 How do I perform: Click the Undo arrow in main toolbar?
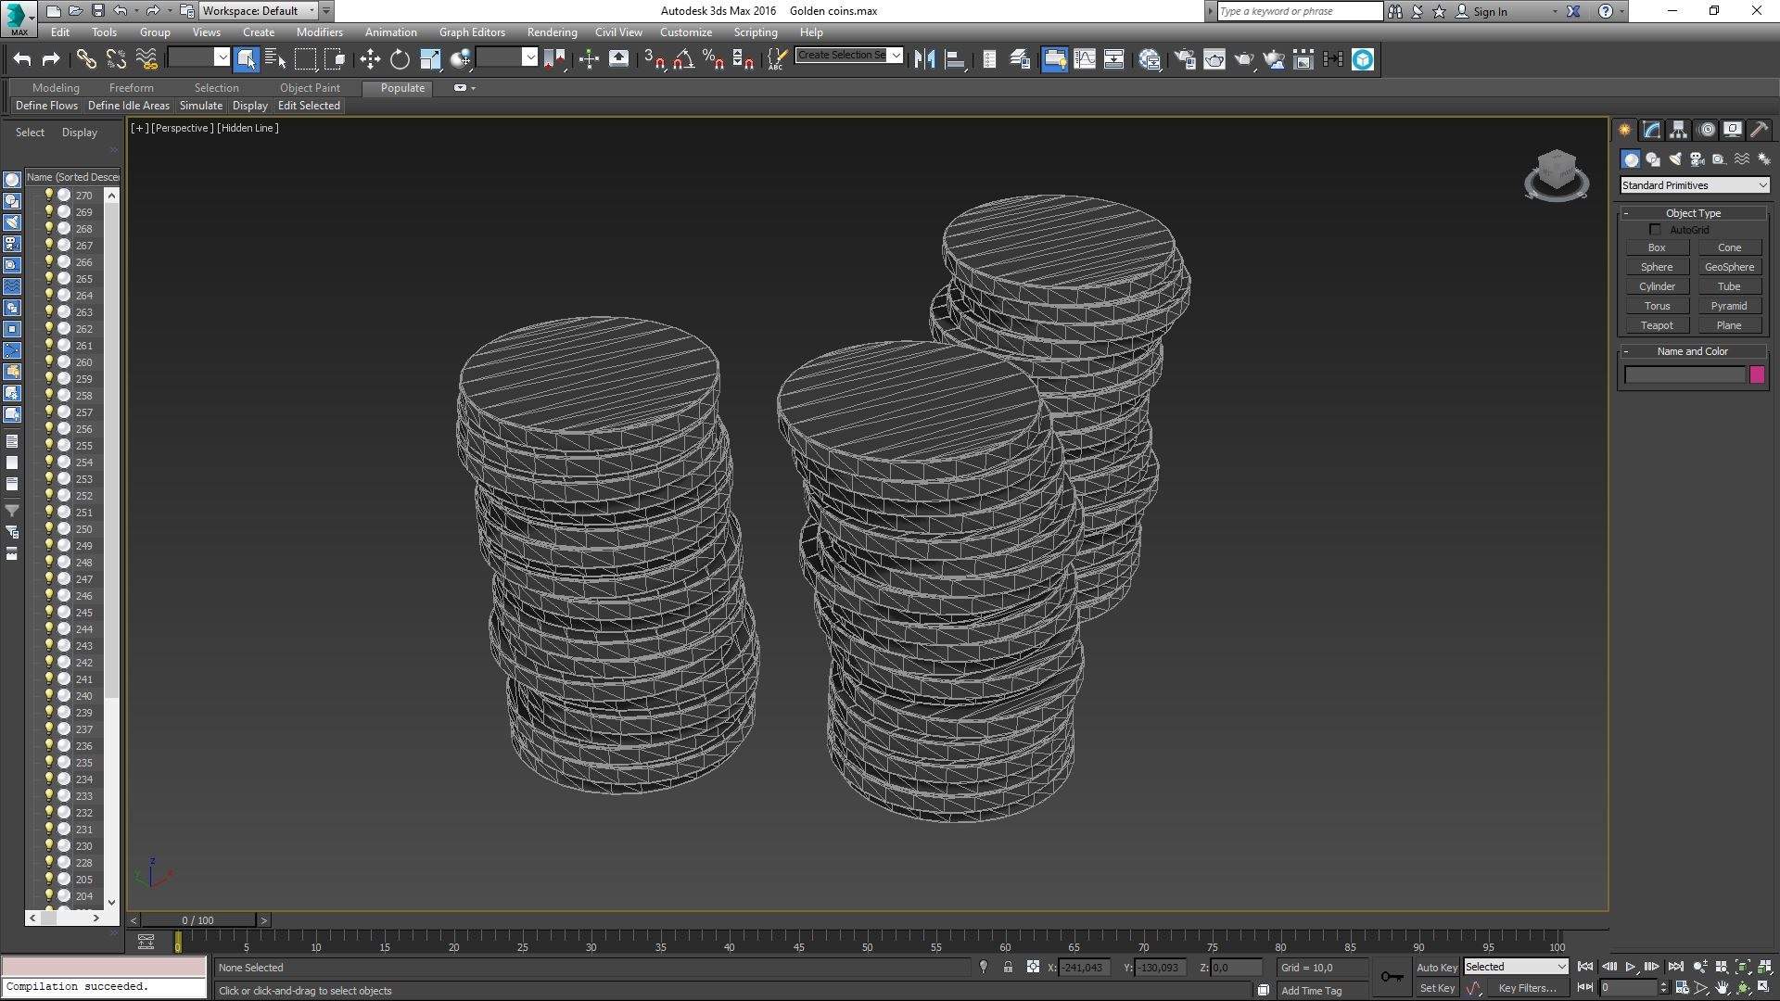22,59
